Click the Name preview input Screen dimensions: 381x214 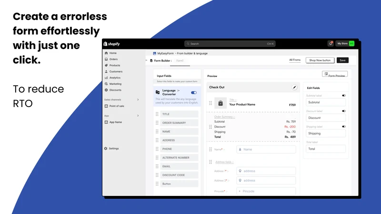[266, 149]
